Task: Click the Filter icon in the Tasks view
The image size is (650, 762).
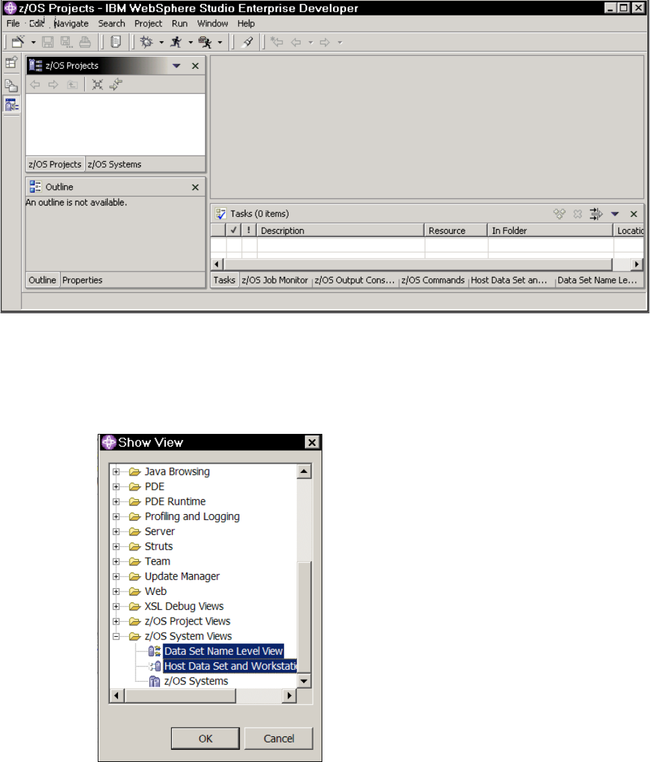Action: [596, 214]
